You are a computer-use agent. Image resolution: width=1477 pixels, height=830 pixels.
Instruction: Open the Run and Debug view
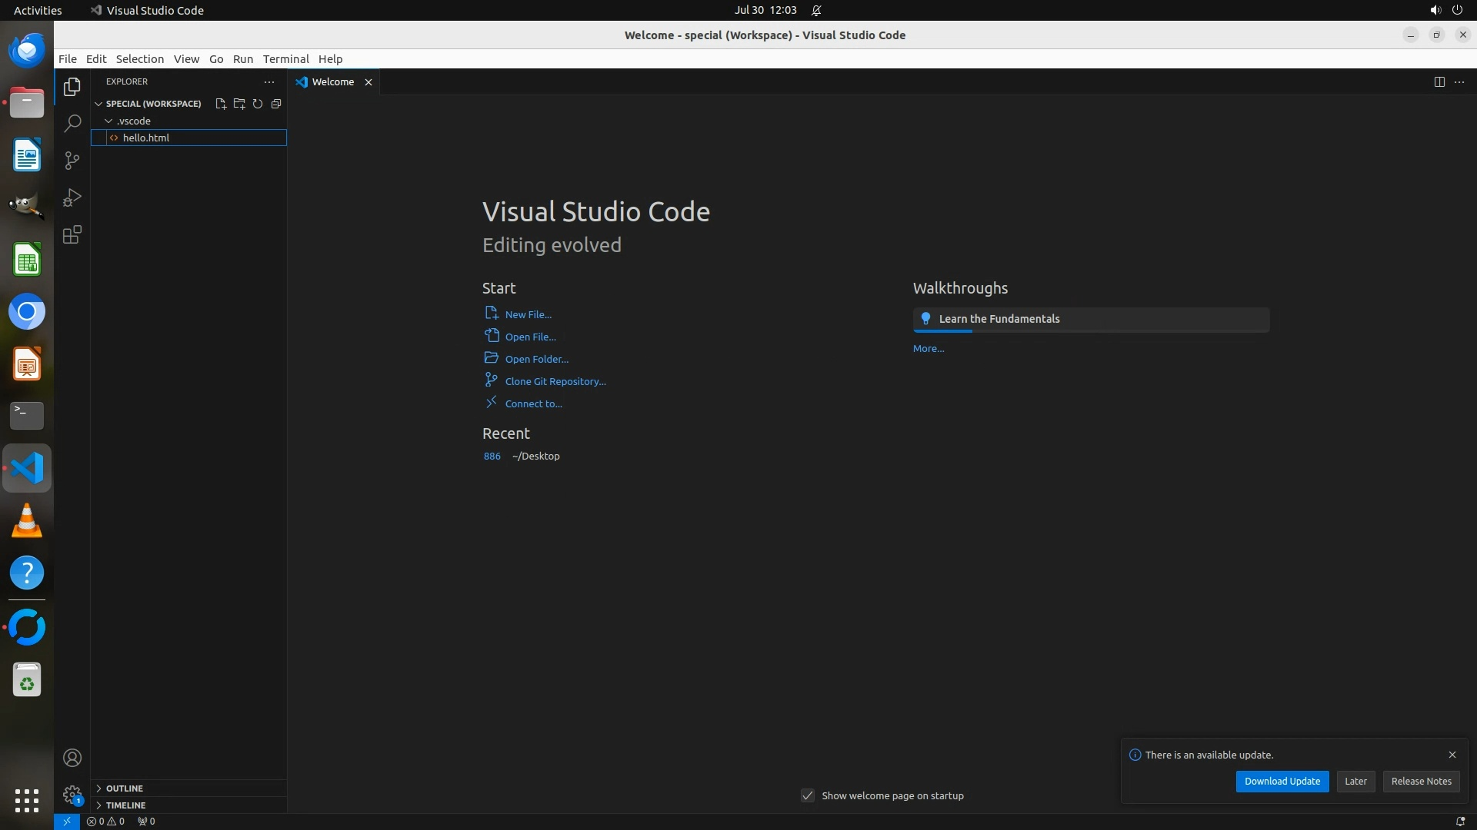click(x=72, y=198)
